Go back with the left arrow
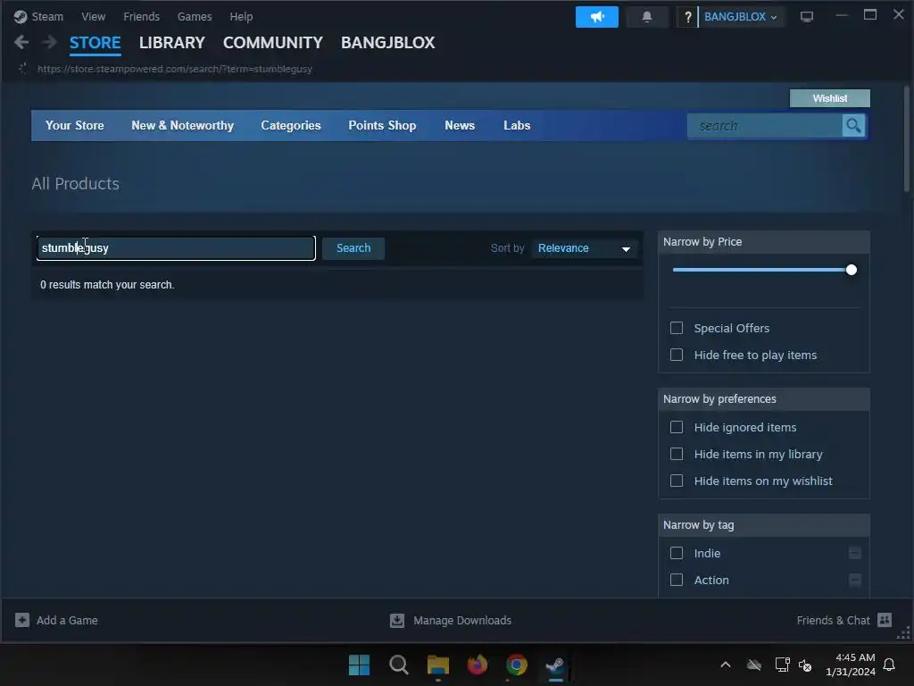 pos(21,42)
